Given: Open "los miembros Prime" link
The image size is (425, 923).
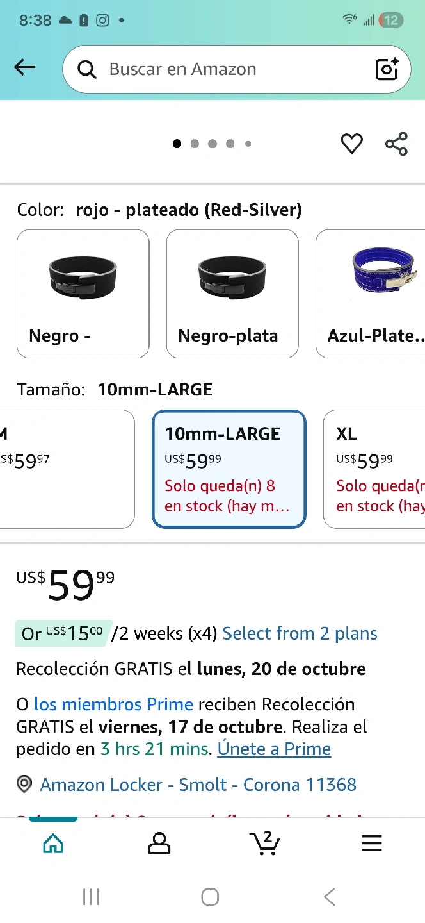Looking at the screenshot, I should coord(113,704).
